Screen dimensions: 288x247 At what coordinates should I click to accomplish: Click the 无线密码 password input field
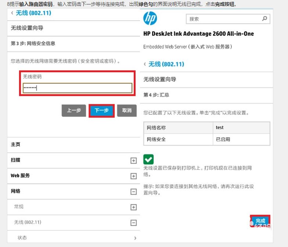click(78, 88)
